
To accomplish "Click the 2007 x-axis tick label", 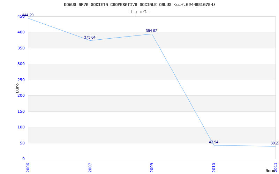I will click(x=90, y=168).
